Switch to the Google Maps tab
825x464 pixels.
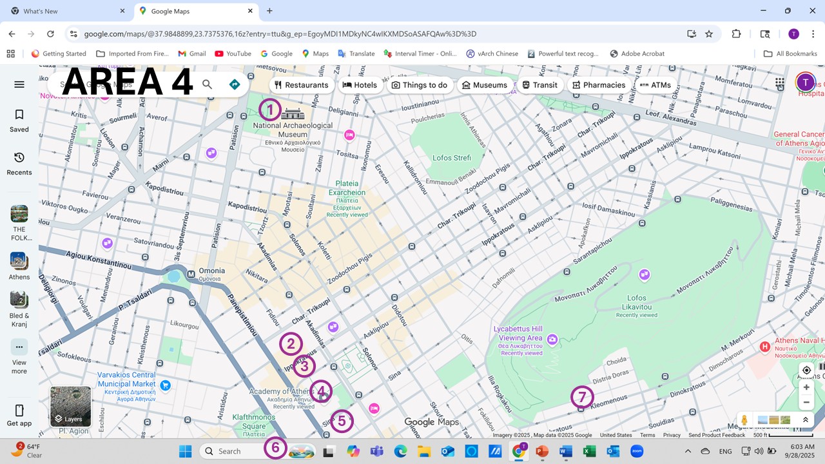pyautogui.click(x=197, y=11)
